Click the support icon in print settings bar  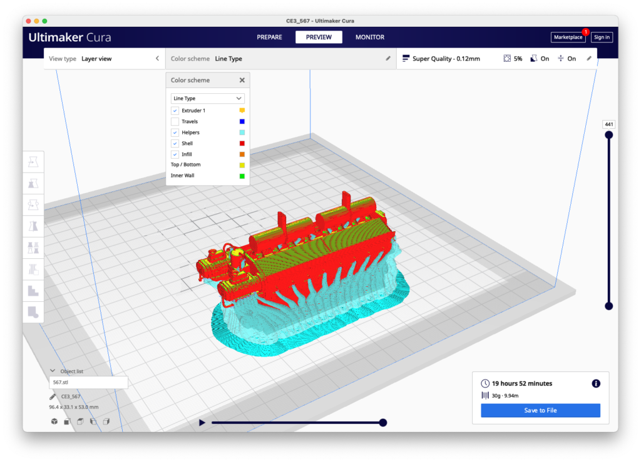pyautogui.click(x=533, y=58)
